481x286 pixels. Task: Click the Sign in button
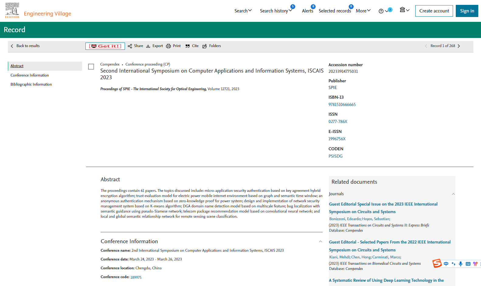click(x=467, y=11)
